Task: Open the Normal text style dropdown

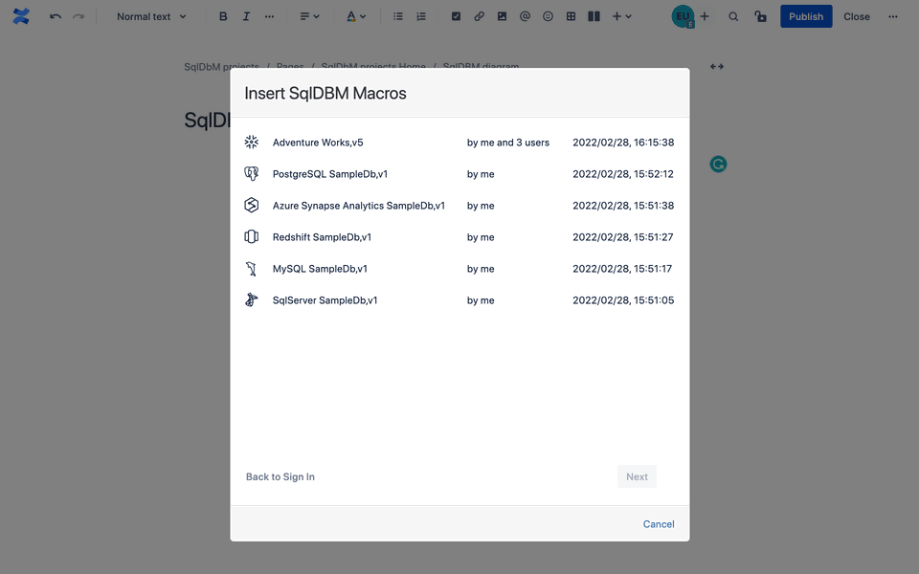Action: click(x=151, y=16)
